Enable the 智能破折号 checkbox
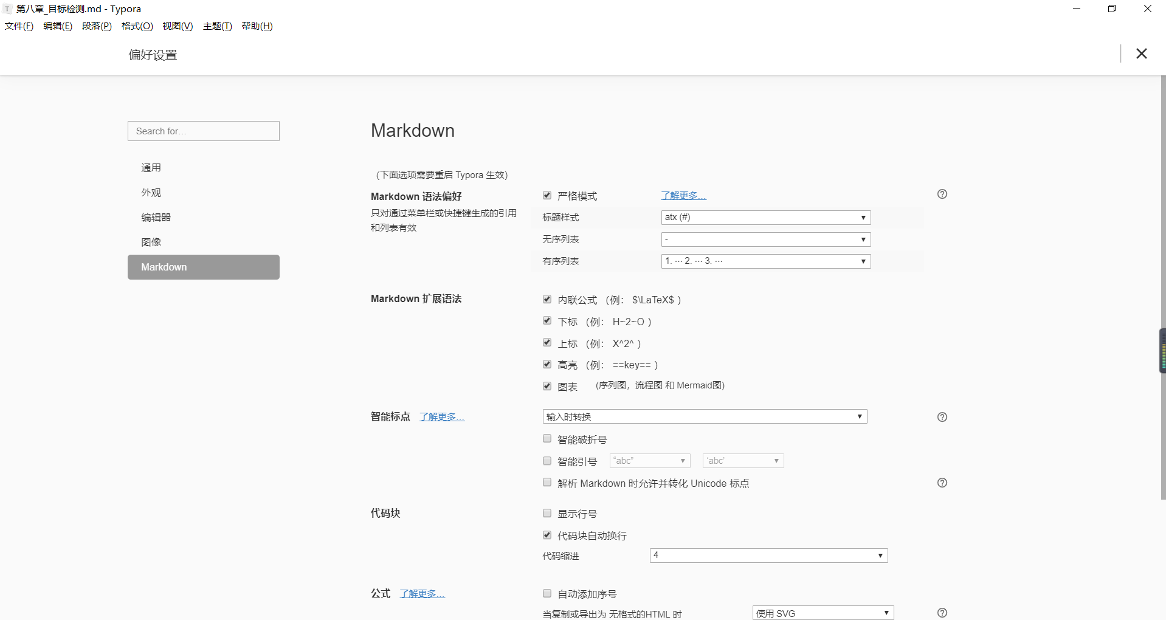This screenshot has height=620, width=1166. click(x=547, y=439)
